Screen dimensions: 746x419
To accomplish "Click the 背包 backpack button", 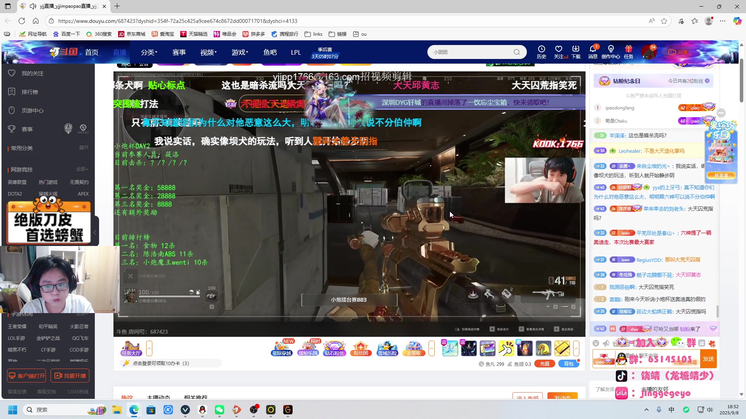I will pos(569,364).
